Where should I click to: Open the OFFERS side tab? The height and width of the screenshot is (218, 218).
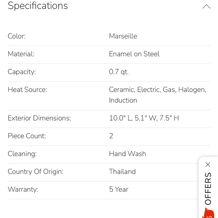pos(208,189)
